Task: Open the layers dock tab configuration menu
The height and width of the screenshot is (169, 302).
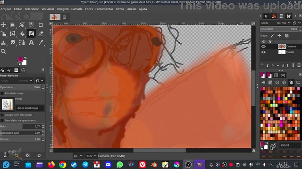Action: click(x=300, y=15)
